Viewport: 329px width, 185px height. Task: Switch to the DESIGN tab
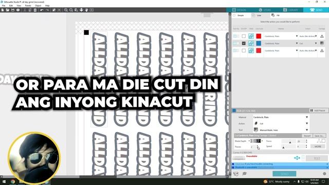pos(239,10)
